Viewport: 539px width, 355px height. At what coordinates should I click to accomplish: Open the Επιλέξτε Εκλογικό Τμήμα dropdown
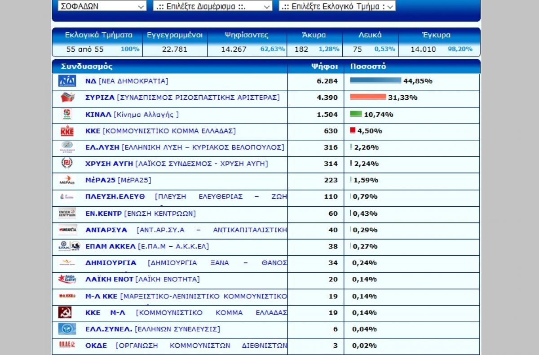337,6
